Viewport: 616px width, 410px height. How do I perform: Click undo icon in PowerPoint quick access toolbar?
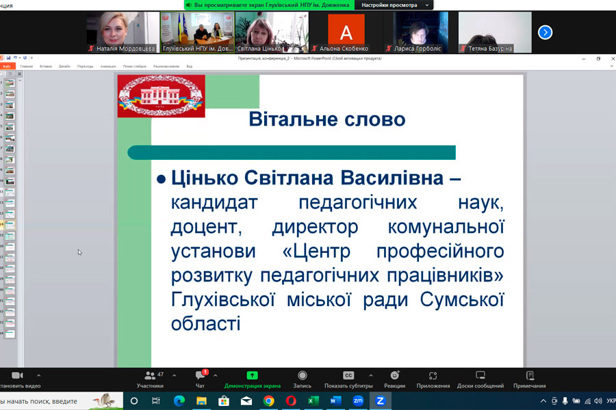(15, 57)
